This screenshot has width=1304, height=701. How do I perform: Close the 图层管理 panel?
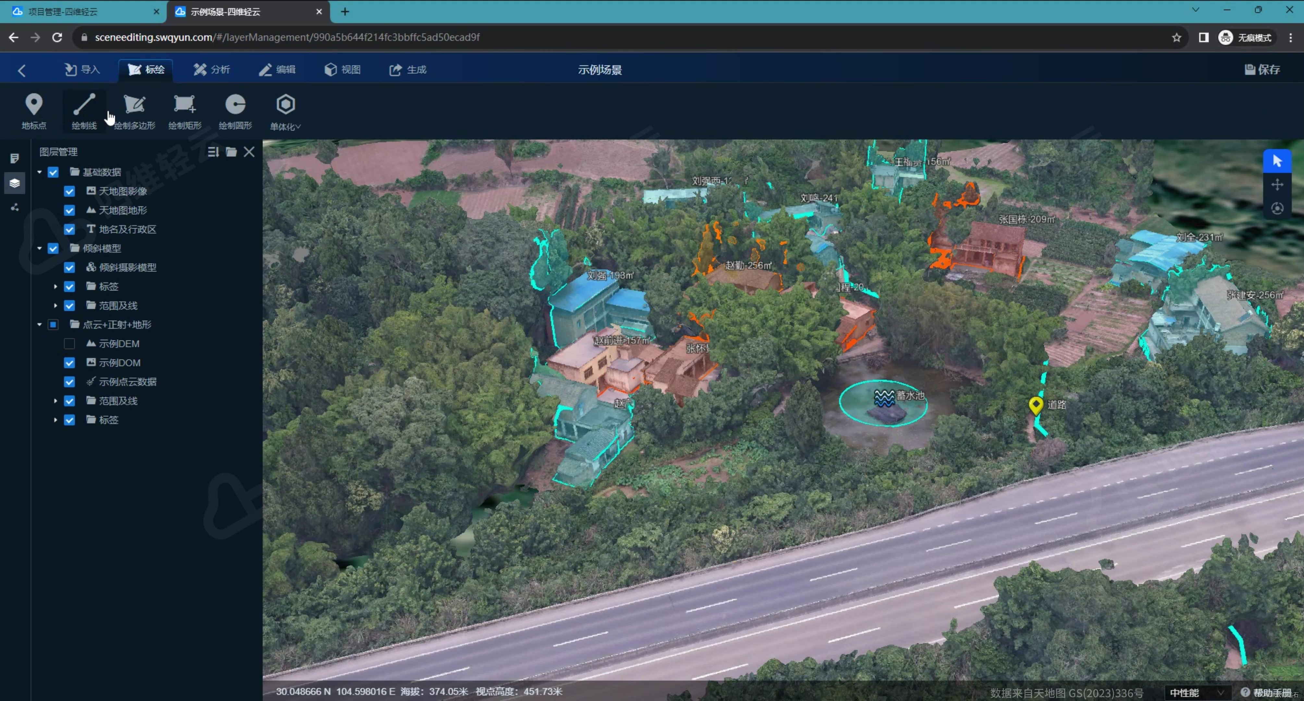coord(249,152)
